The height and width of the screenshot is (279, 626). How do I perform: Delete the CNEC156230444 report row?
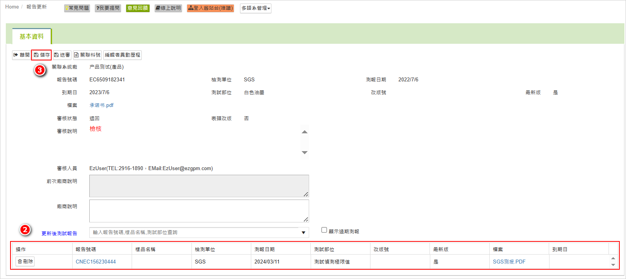pyautogui.click(x=25, y=262)
